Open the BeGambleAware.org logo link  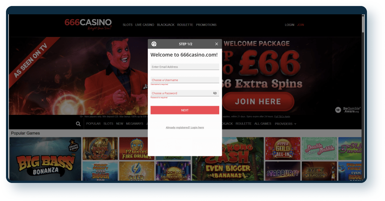pos(352,110)
